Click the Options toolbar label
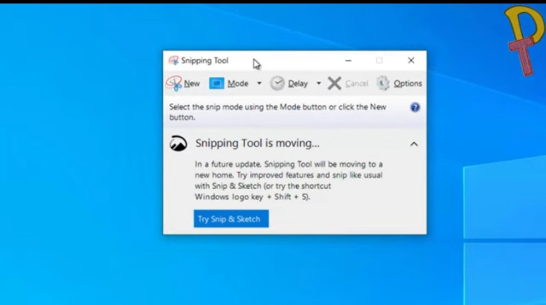Image resolution: width=546 pixels, height=305 pixels. pos(407,83)
